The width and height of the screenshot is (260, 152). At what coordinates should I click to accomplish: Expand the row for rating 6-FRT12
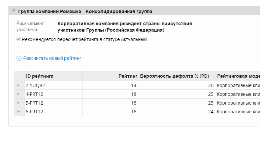[19, 112]
